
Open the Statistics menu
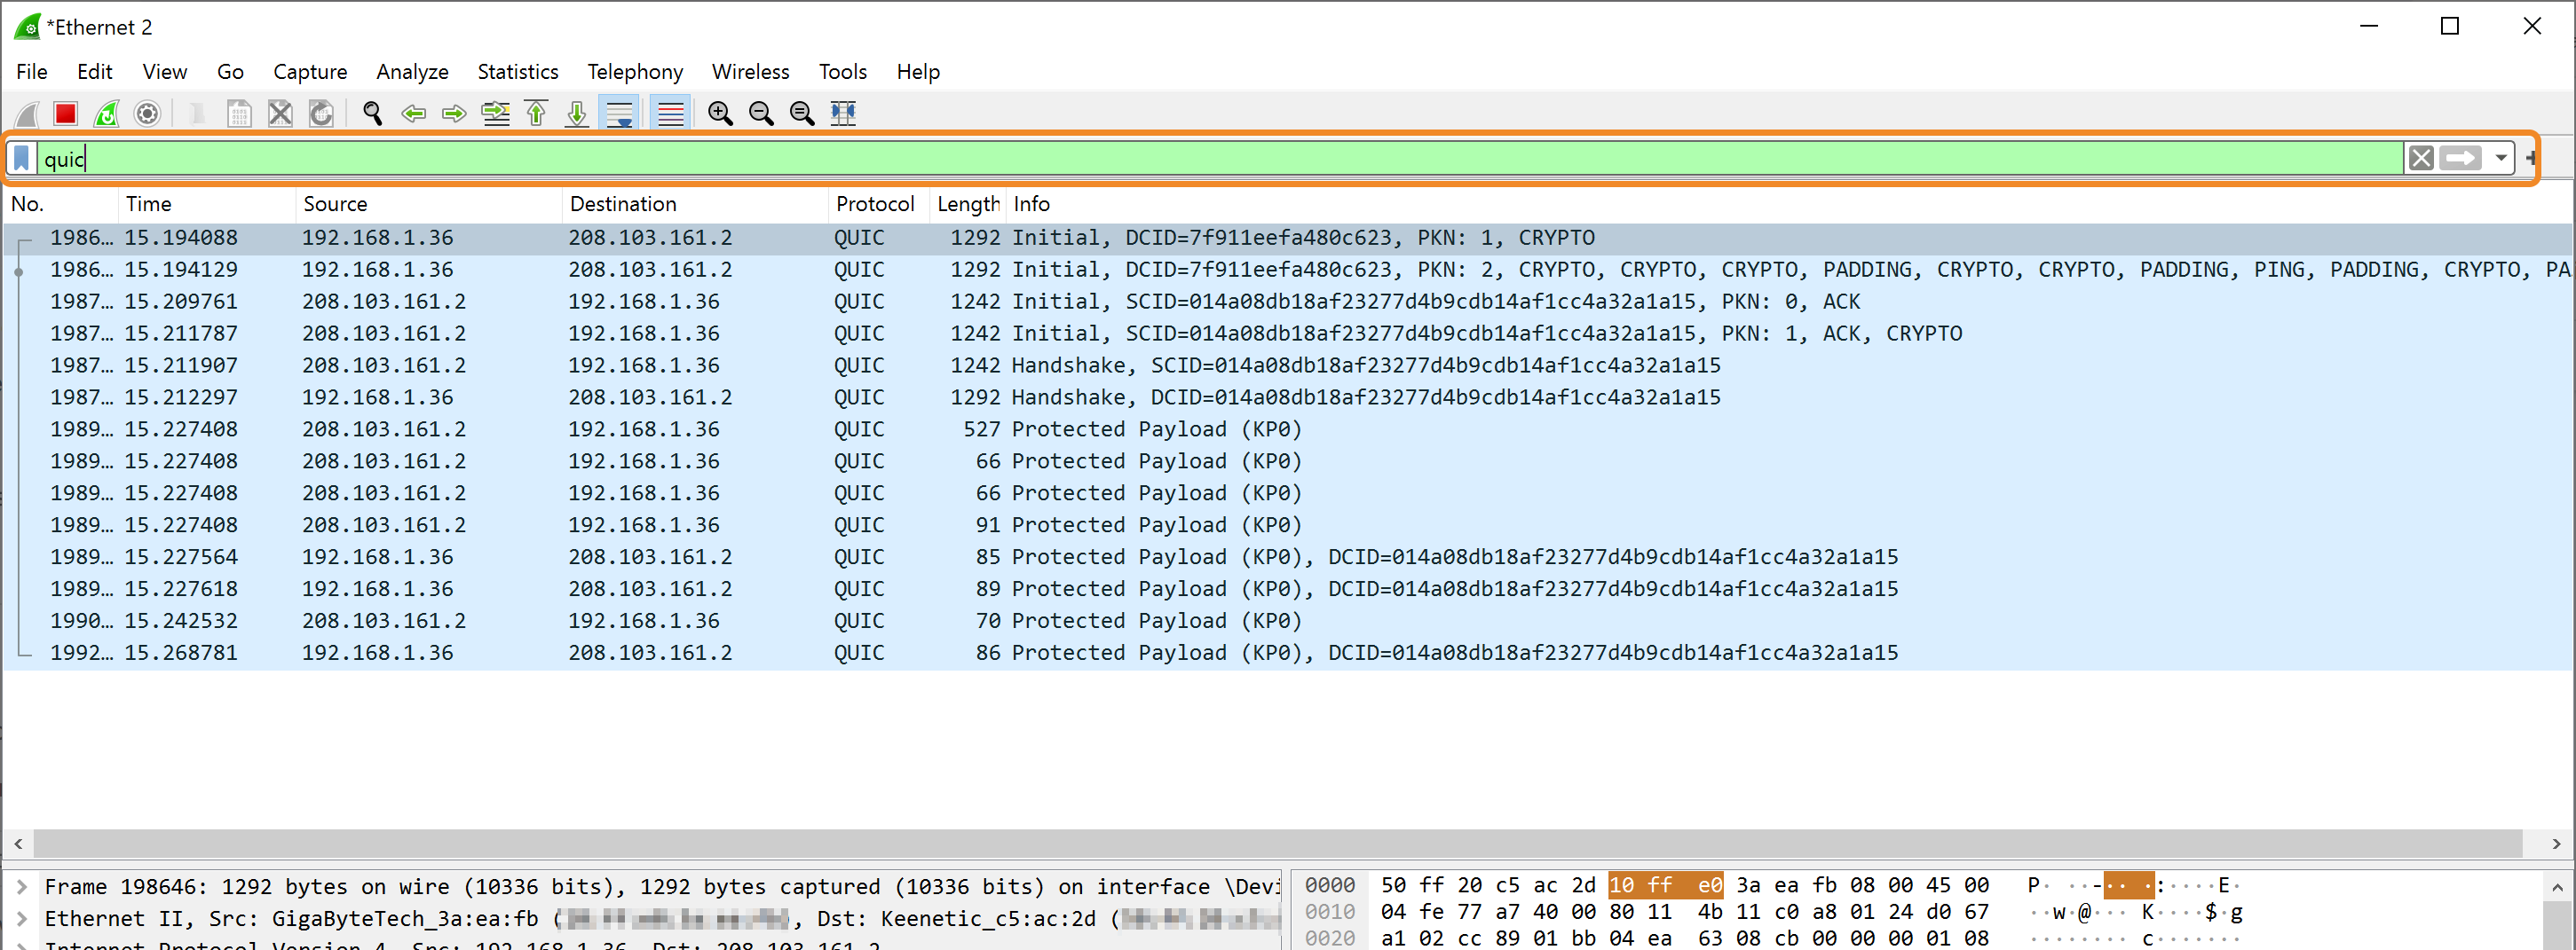(517, 72)
